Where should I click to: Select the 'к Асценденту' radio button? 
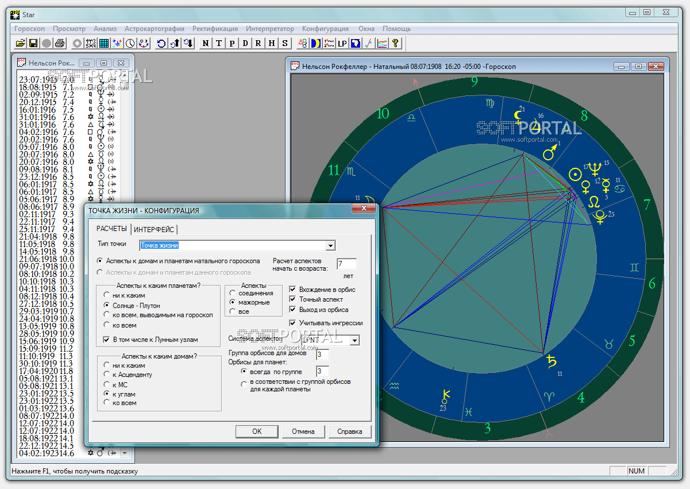click(x=107, y=375)
